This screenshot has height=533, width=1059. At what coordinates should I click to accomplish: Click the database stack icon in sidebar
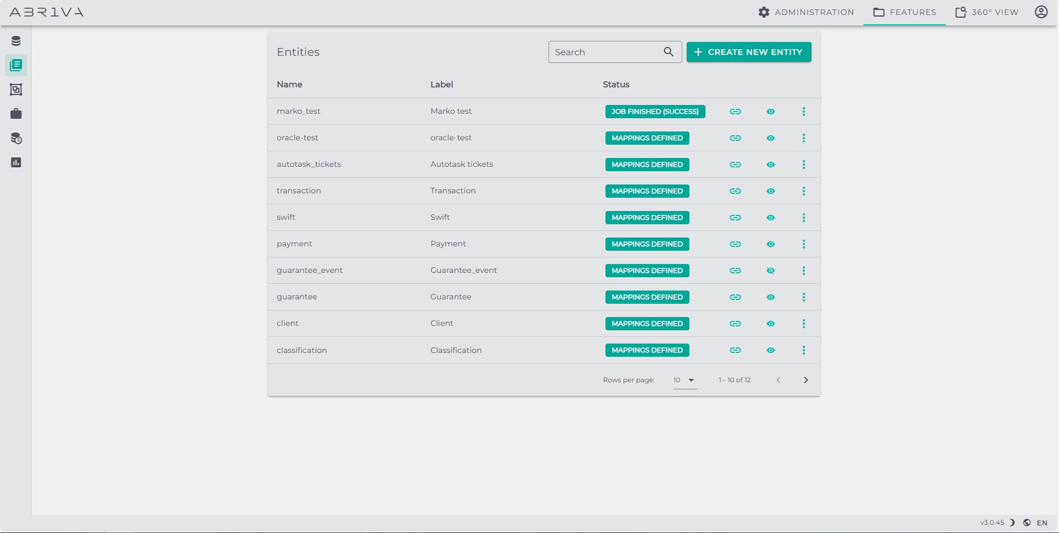(16, 41)
